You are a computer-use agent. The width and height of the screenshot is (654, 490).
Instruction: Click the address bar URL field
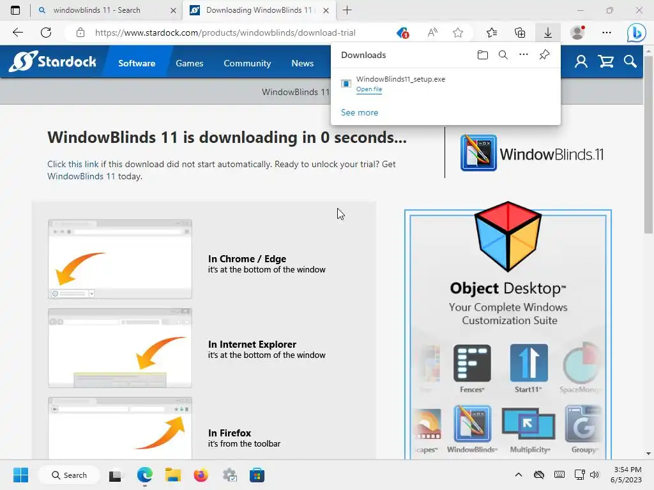point(225,33)
